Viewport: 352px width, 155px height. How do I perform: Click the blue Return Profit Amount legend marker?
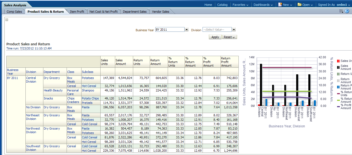[338, 87]
